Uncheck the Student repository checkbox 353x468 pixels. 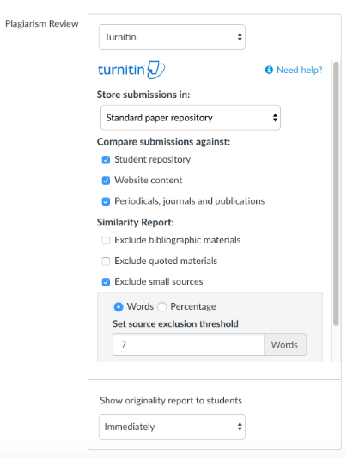pos(106,160)
